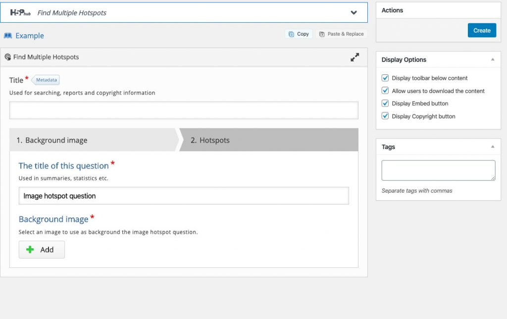Screen dimensions: 507x319
Task: Enable the Display toolbar below content checkbox
Action: pyautogui.click(x=385, y=78)
